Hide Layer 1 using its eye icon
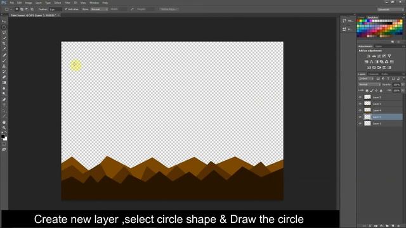Image resolution: width=406 pixels, height=228 pixels. click(360, 123)
